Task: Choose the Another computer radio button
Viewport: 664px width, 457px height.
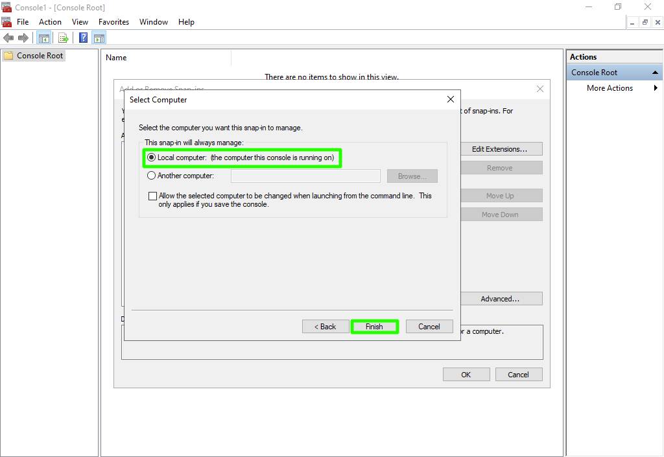Action: pos(152,176)
